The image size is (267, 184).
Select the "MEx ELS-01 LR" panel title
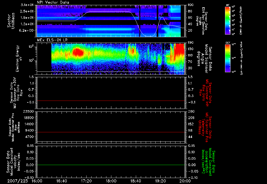tap(52, 40)
